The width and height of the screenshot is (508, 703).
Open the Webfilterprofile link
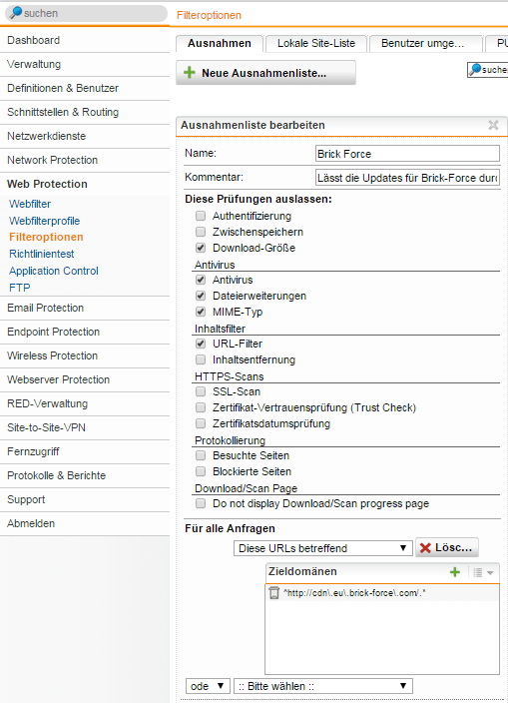(x=44, y=221)
